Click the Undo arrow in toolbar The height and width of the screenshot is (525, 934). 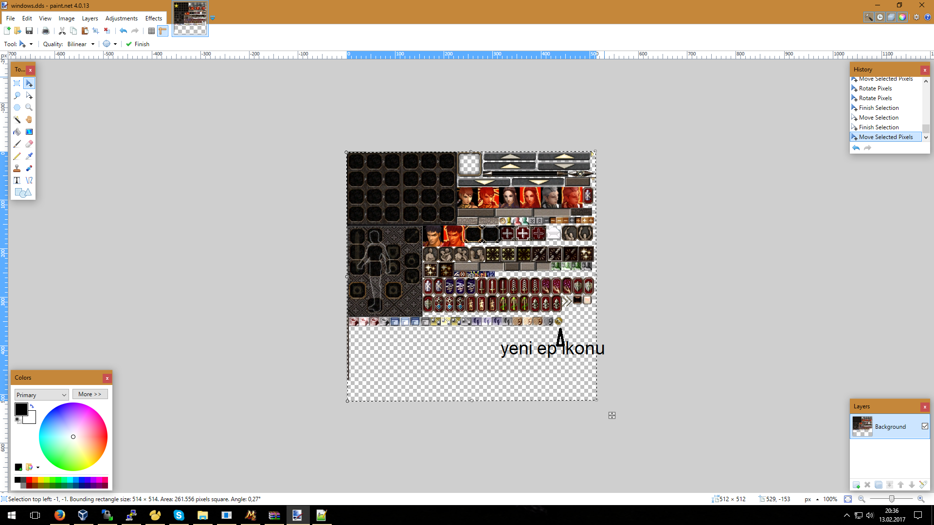(124, 31)
